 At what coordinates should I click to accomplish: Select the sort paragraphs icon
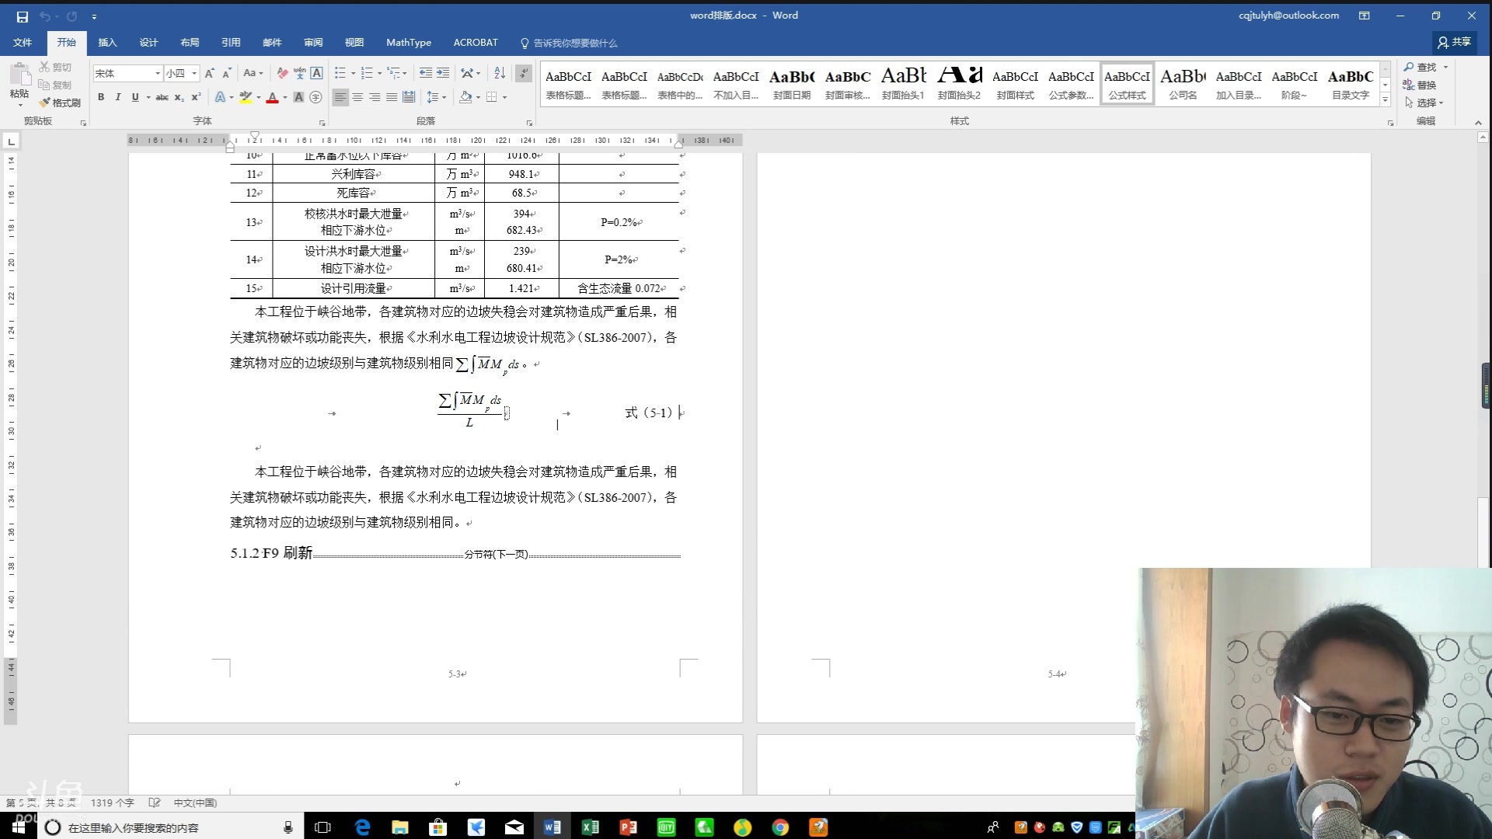500,73
